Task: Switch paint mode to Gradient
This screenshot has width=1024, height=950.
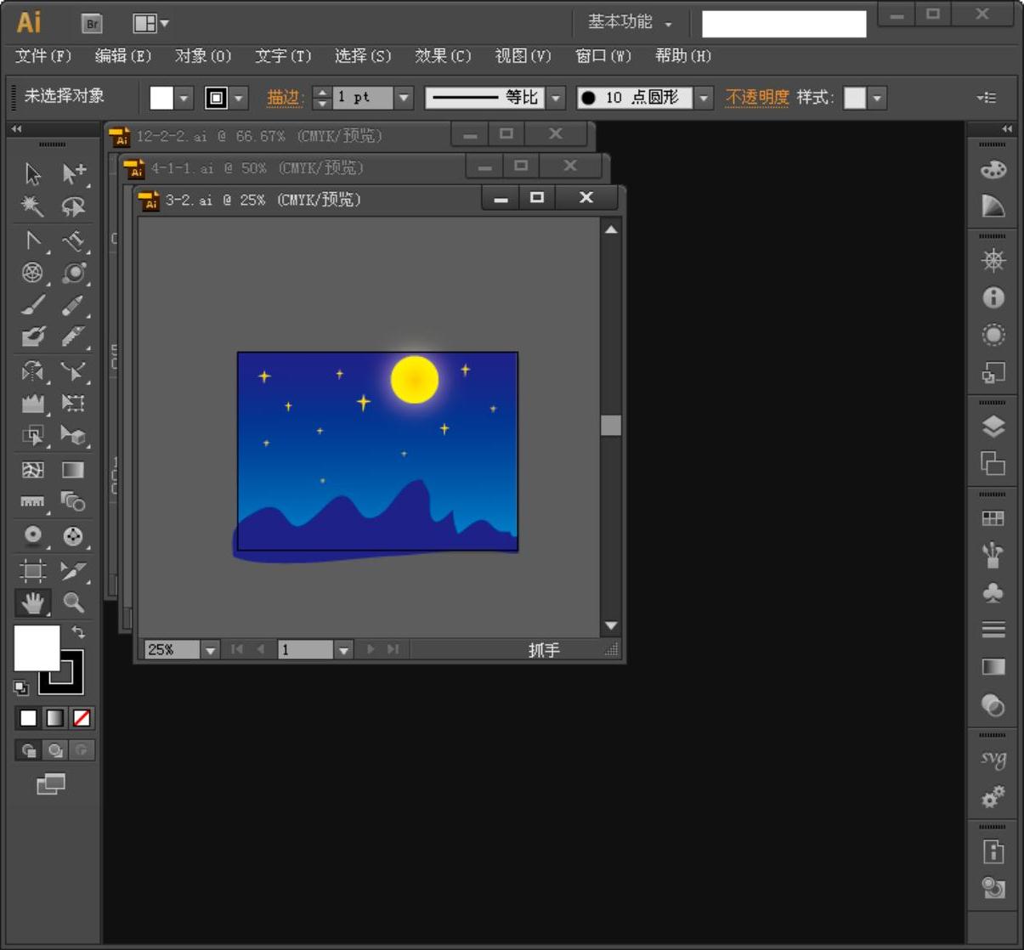Action: (x=54, y=718)
